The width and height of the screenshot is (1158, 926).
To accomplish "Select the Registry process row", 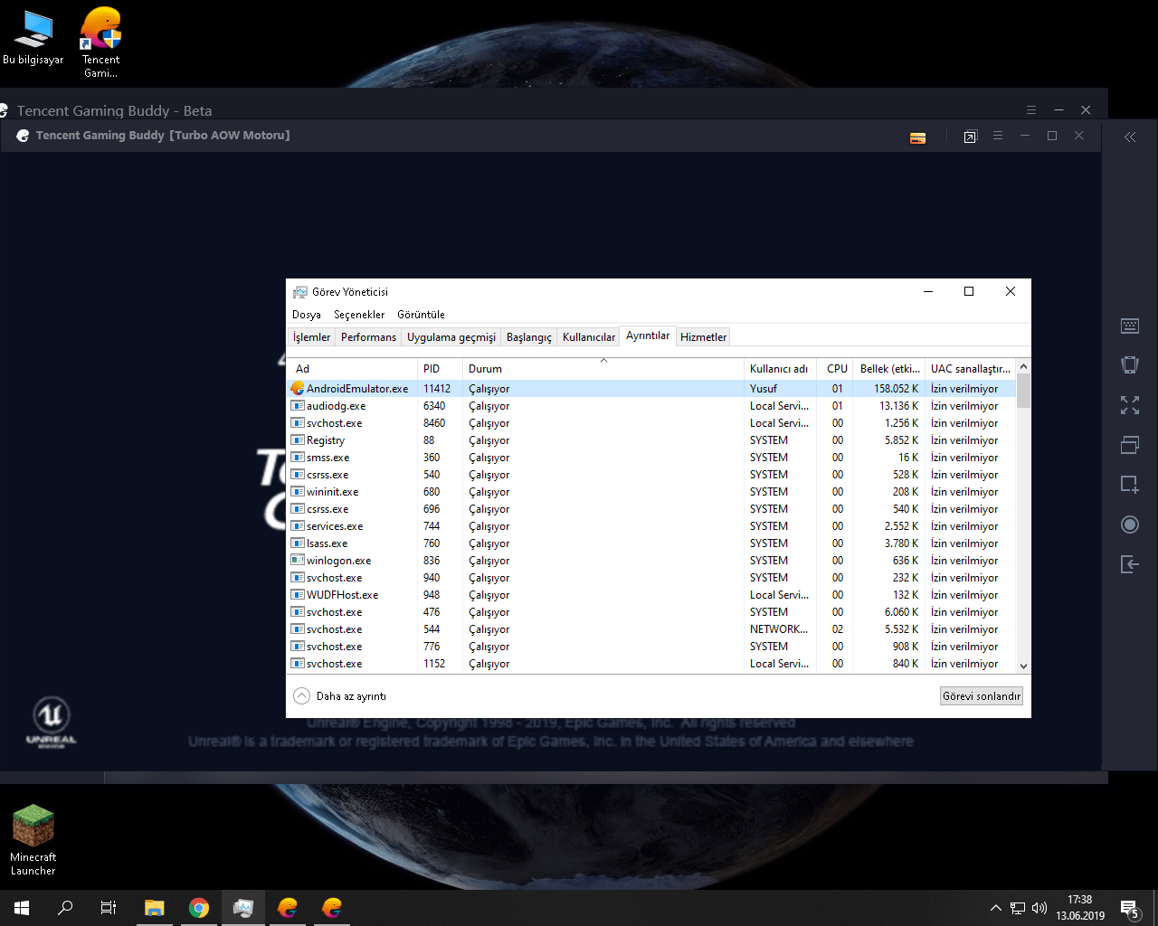I will (652, 440).
